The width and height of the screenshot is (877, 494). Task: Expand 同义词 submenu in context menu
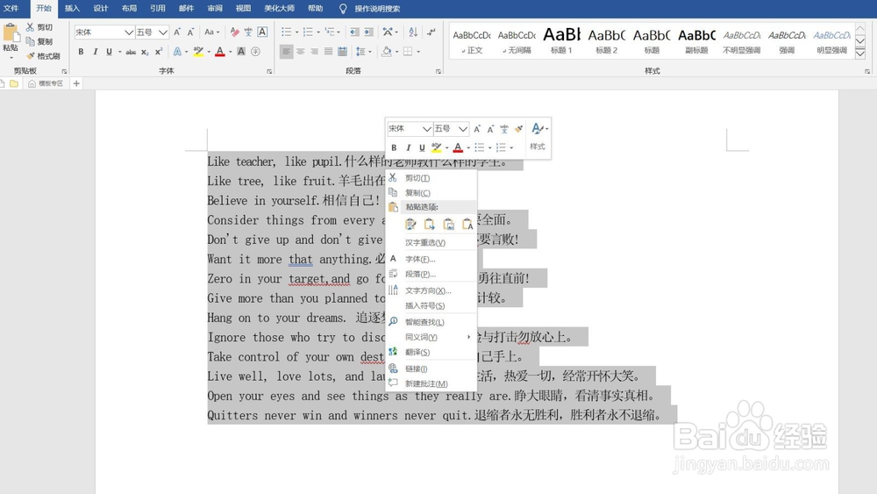pyautogui.click(x=468, y=337)
